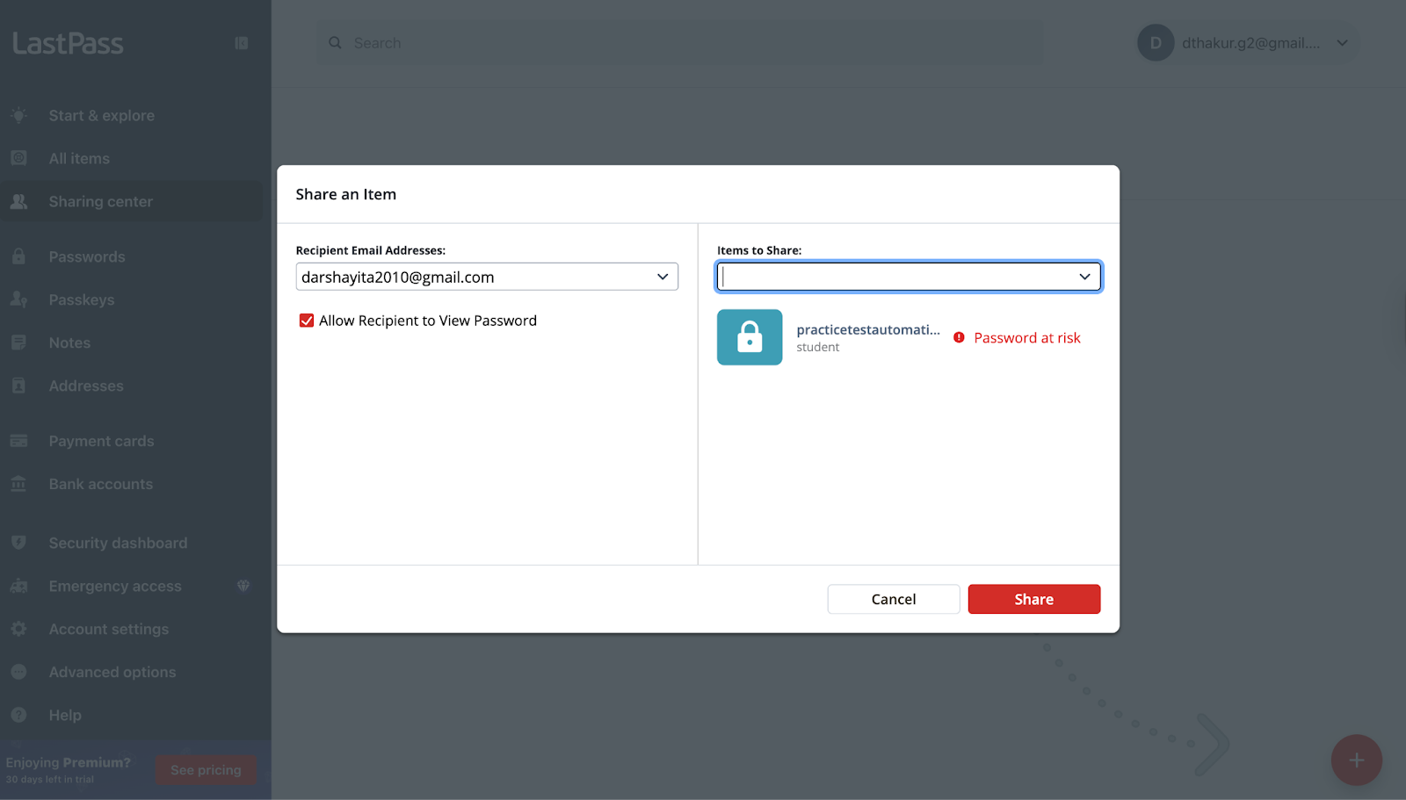Click the Sharing center people icon
Image resolution: width=1406 pixels, height=800 pixels.
coord(18,201)
